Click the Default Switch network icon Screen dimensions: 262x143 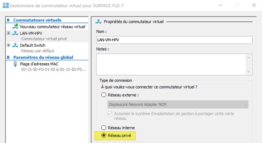[x=15, y=45]
